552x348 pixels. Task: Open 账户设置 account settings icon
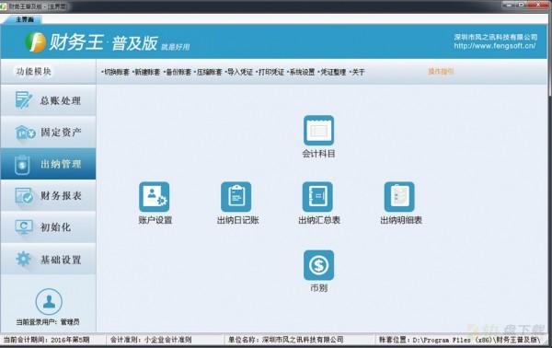[x=155, y=196]
